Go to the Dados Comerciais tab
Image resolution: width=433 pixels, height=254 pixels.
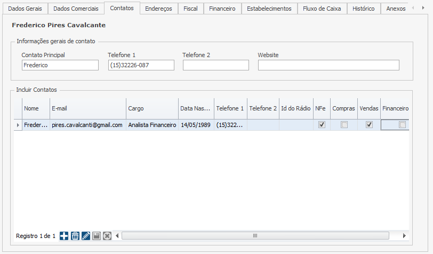76,9
